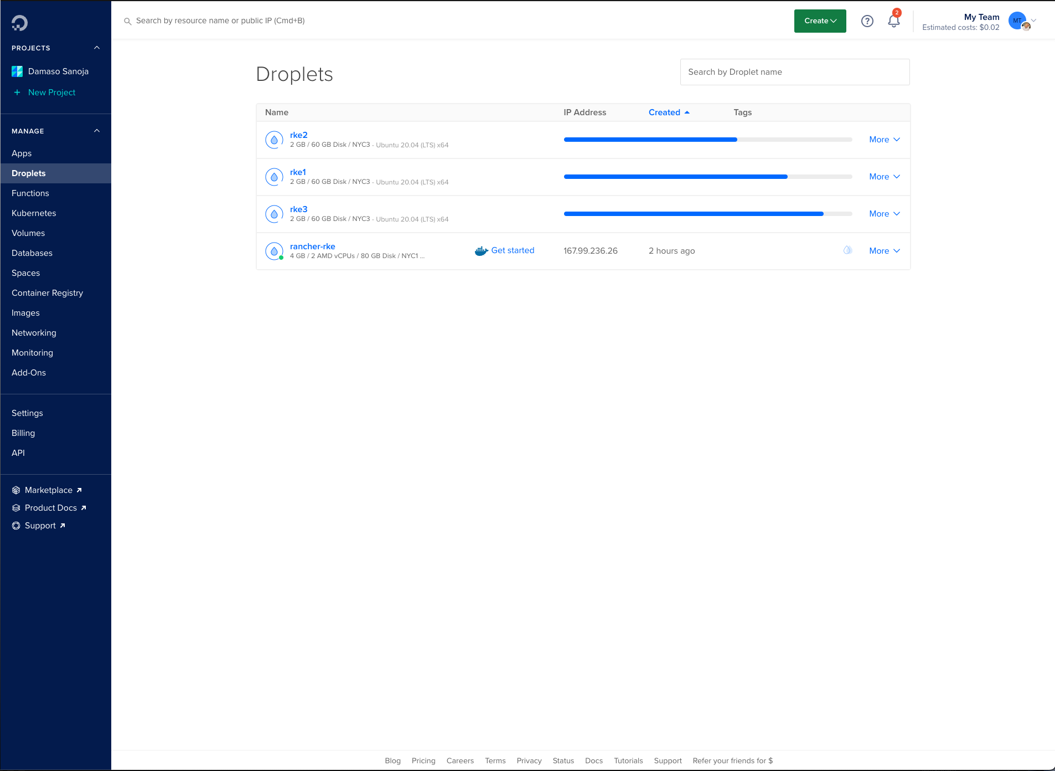
Task: Click the Damaso Sanoja project icon
Action: tap(17, 71)
